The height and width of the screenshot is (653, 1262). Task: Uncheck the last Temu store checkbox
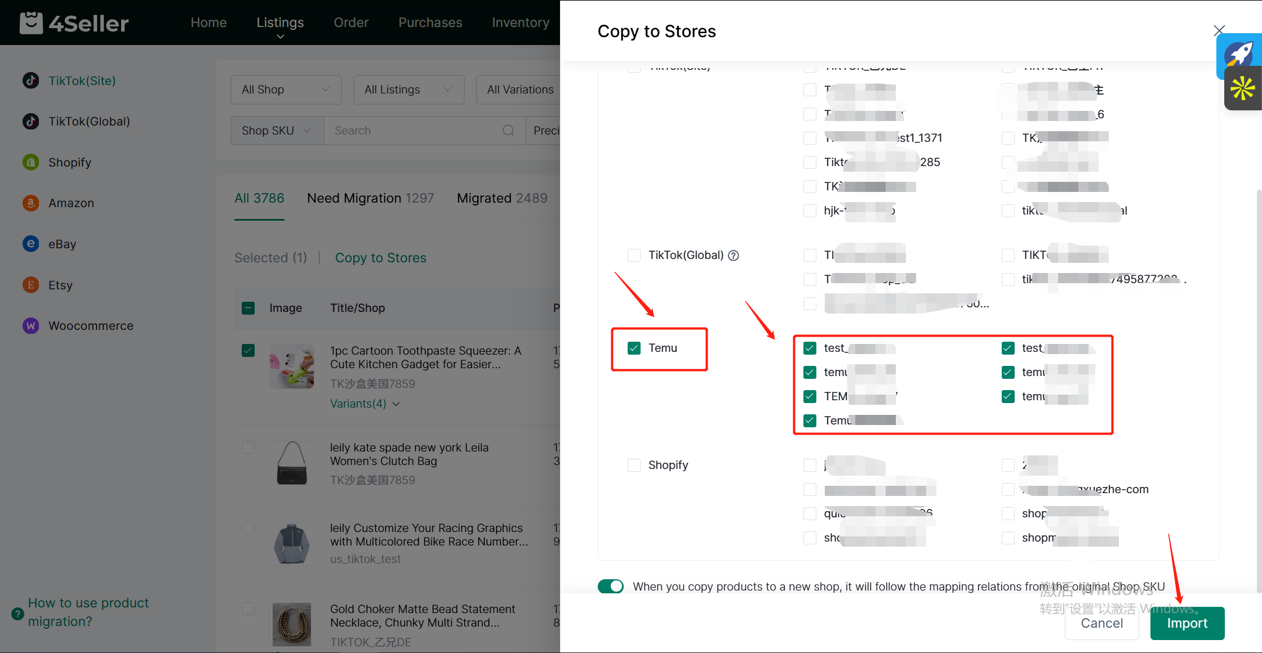(810, 421)
